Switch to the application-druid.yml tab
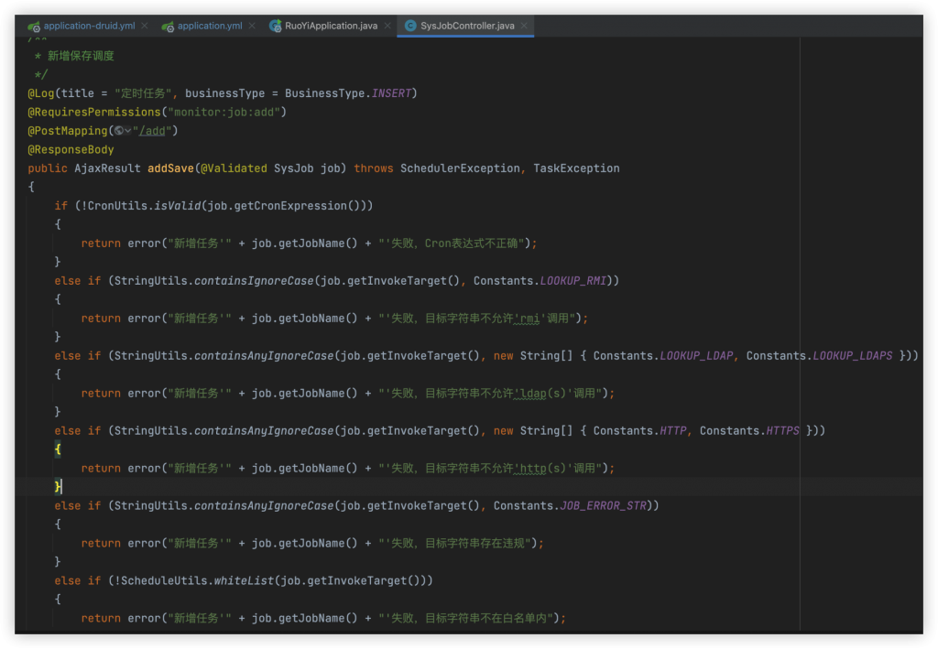The width and height of the screenshot is (938, 649). click(90, 26)
